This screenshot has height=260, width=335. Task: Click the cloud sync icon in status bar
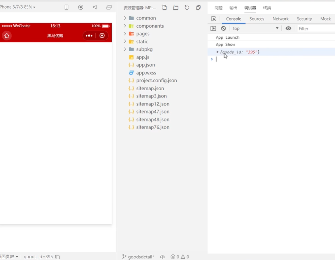tap(162, 257)
